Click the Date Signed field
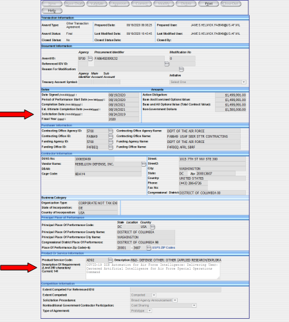This screenshot has width=289, height=322. point(124,95)
